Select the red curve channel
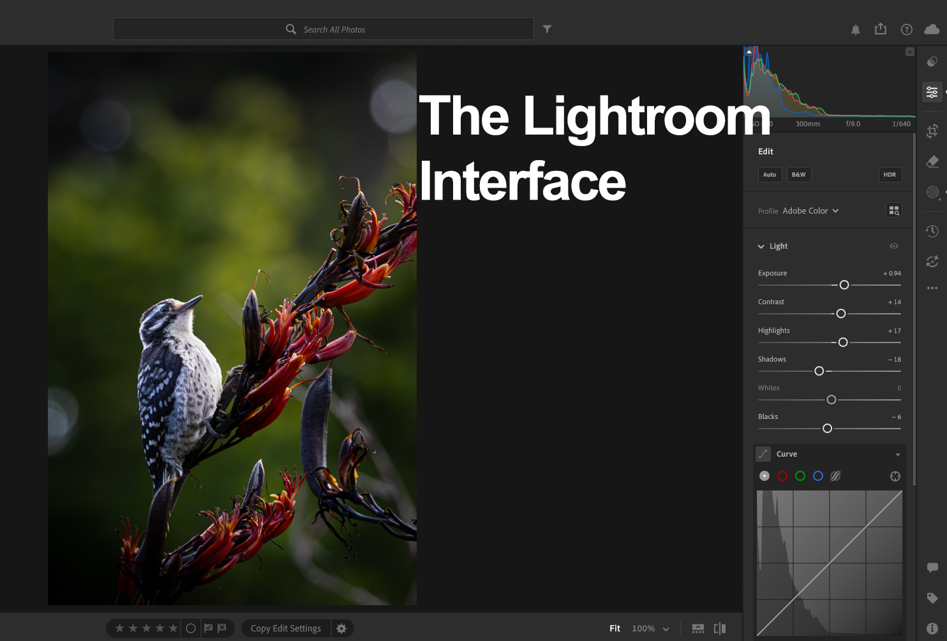947x641 pixels. tap(782, 476)
